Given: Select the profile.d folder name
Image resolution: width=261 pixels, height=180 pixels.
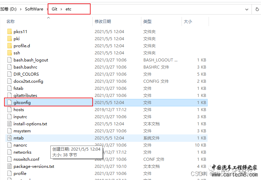Looking at the screenshot, I should click(22, 46).
